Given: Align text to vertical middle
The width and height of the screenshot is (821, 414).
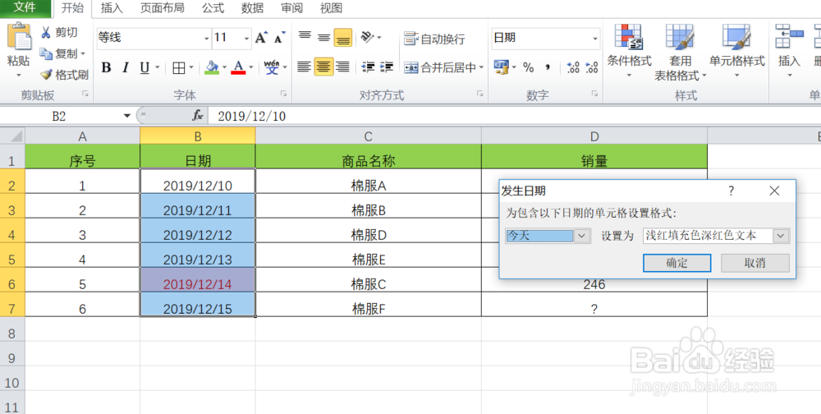Looking at the screenshot, I should tap(324, 38).
